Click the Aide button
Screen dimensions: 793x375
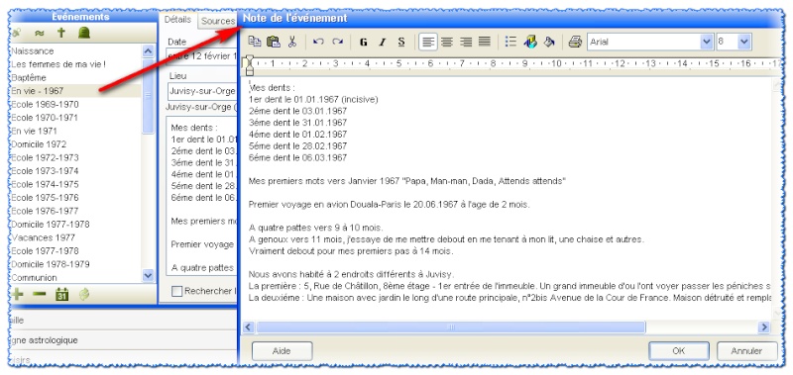point(282,351)
